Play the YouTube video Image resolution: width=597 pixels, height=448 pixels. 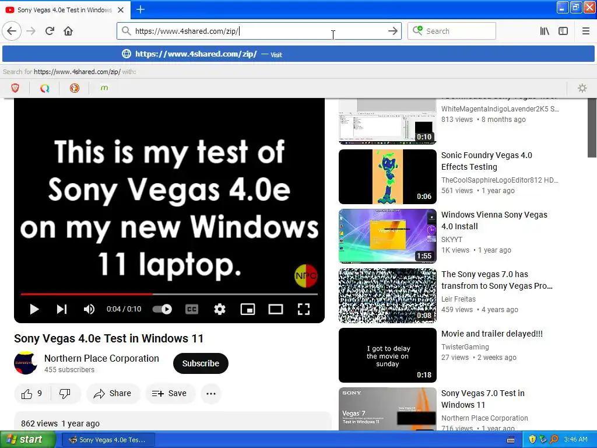pos(34,309)
